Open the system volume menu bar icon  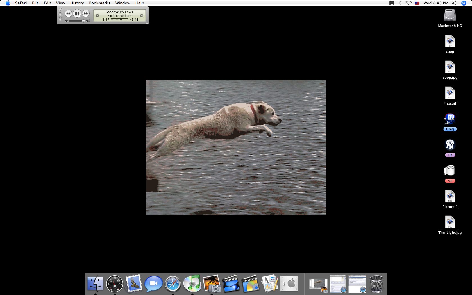454,3
